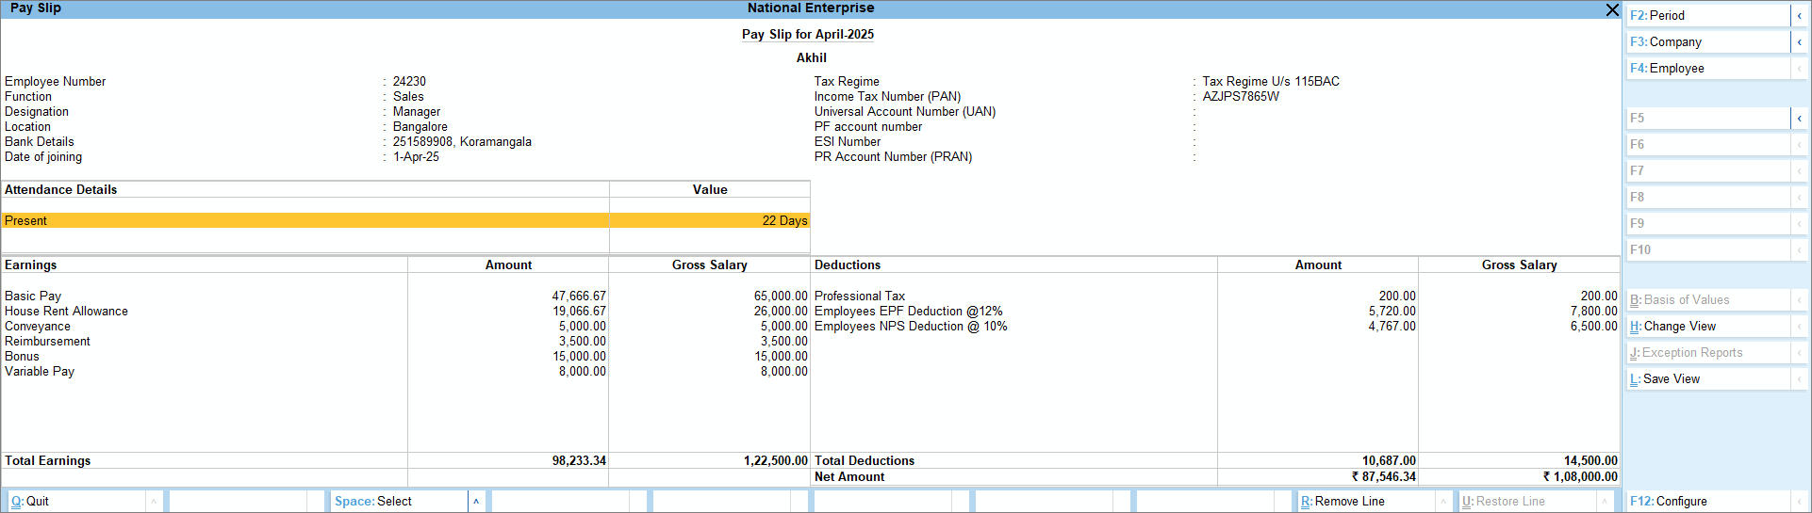Viewport: 1812px width, 513px height.
Task: Click L: Save View
Action: click(x=1706, y=379)
